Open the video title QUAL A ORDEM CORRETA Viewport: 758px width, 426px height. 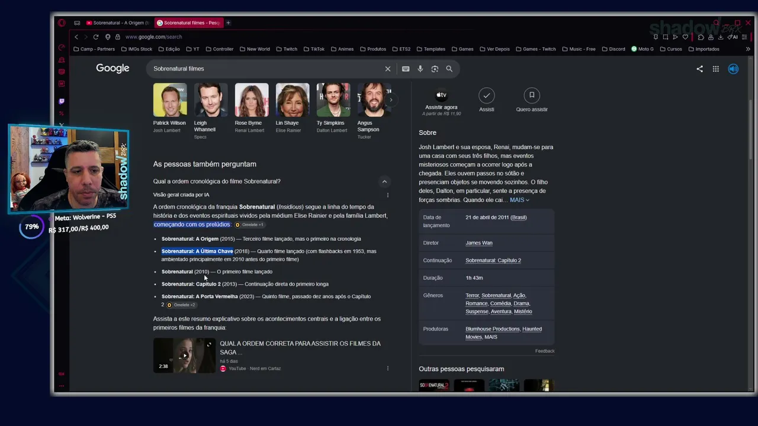click(x=300, y=348)
